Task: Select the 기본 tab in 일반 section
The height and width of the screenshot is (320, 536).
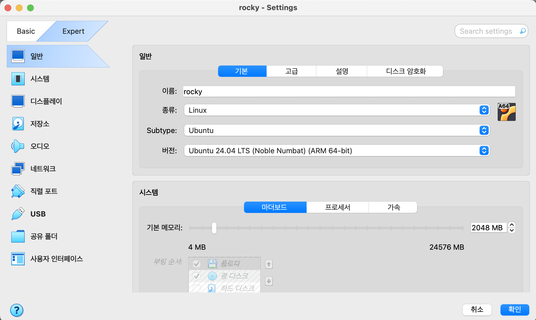Action: 242,71
